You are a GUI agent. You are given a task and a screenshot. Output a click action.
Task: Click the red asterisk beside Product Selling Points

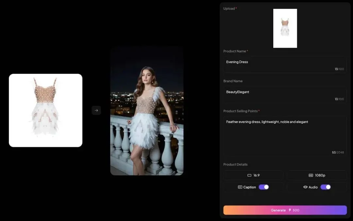259,111
